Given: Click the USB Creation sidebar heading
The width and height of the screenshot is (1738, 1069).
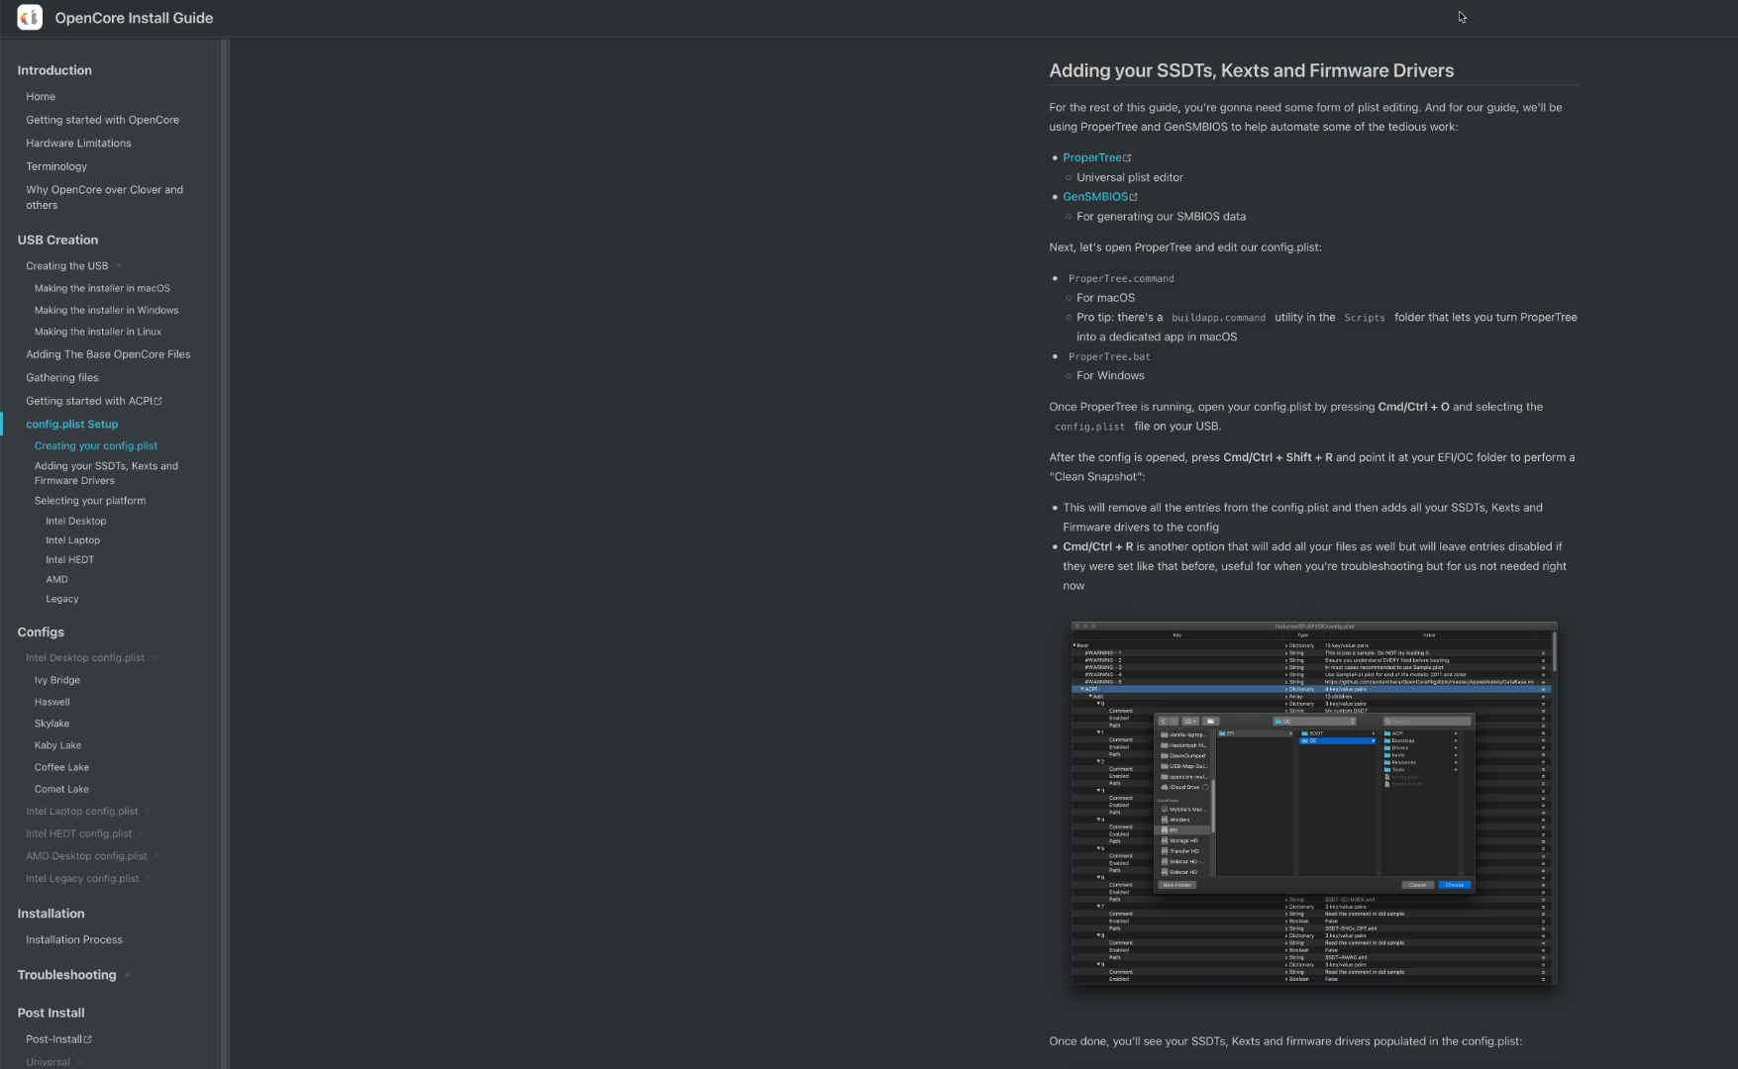Looking at the screenshot, I should pyautogui.click(x=57, y=241).
